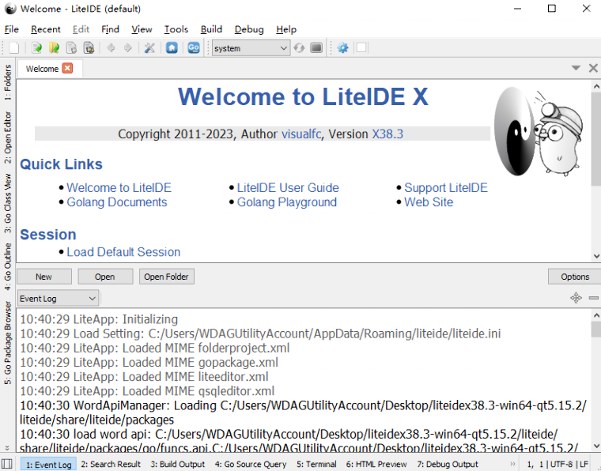Click the X38.3 version link

(x=387, y=134)
